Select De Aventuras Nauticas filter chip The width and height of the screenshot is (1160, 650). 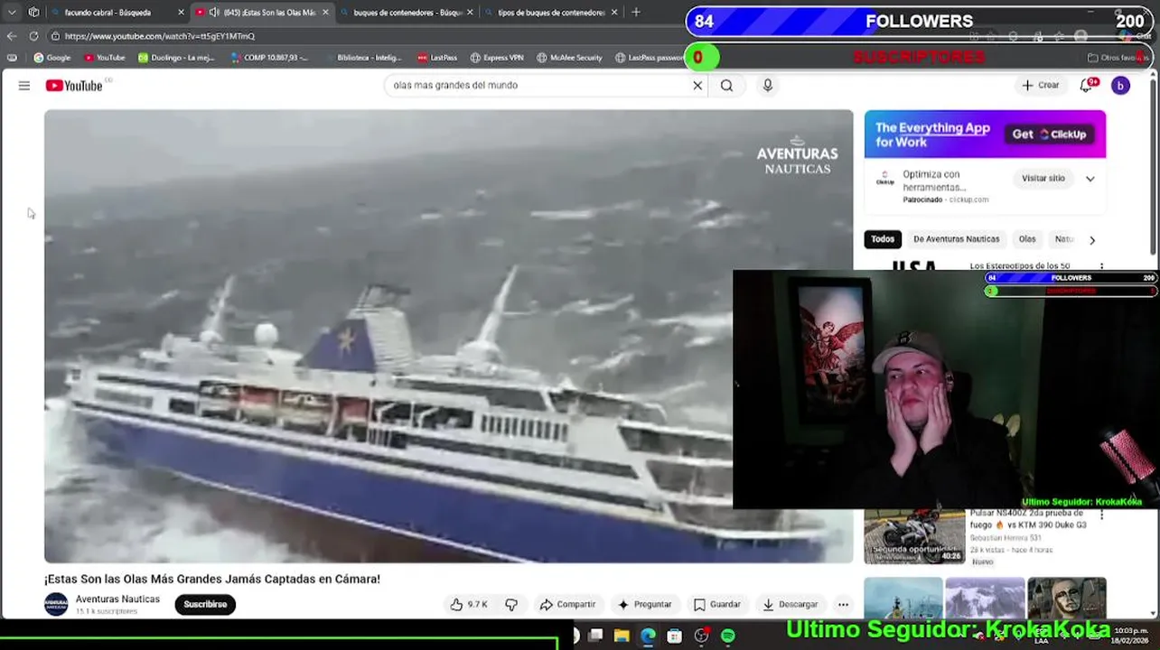[x=956, y=239]
